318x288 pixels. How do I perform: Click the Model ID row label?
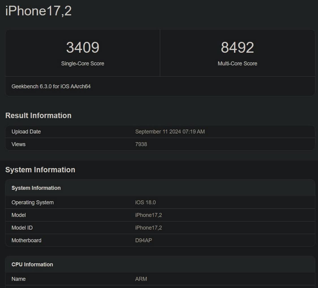(22, 228)
